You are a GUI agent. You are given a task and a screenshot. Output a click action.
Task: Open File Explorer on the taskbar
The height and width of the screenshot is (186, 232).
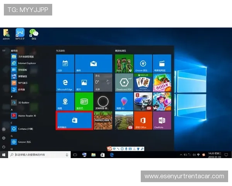point(93,155)
